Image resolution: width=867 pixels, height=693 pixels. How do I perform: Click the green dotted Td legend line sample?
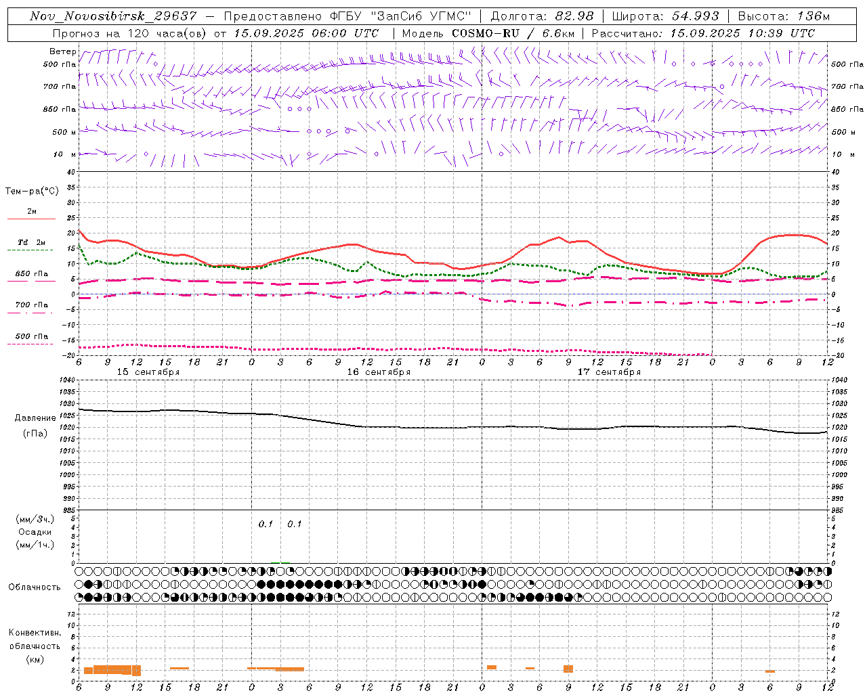[x=30, y=250]
